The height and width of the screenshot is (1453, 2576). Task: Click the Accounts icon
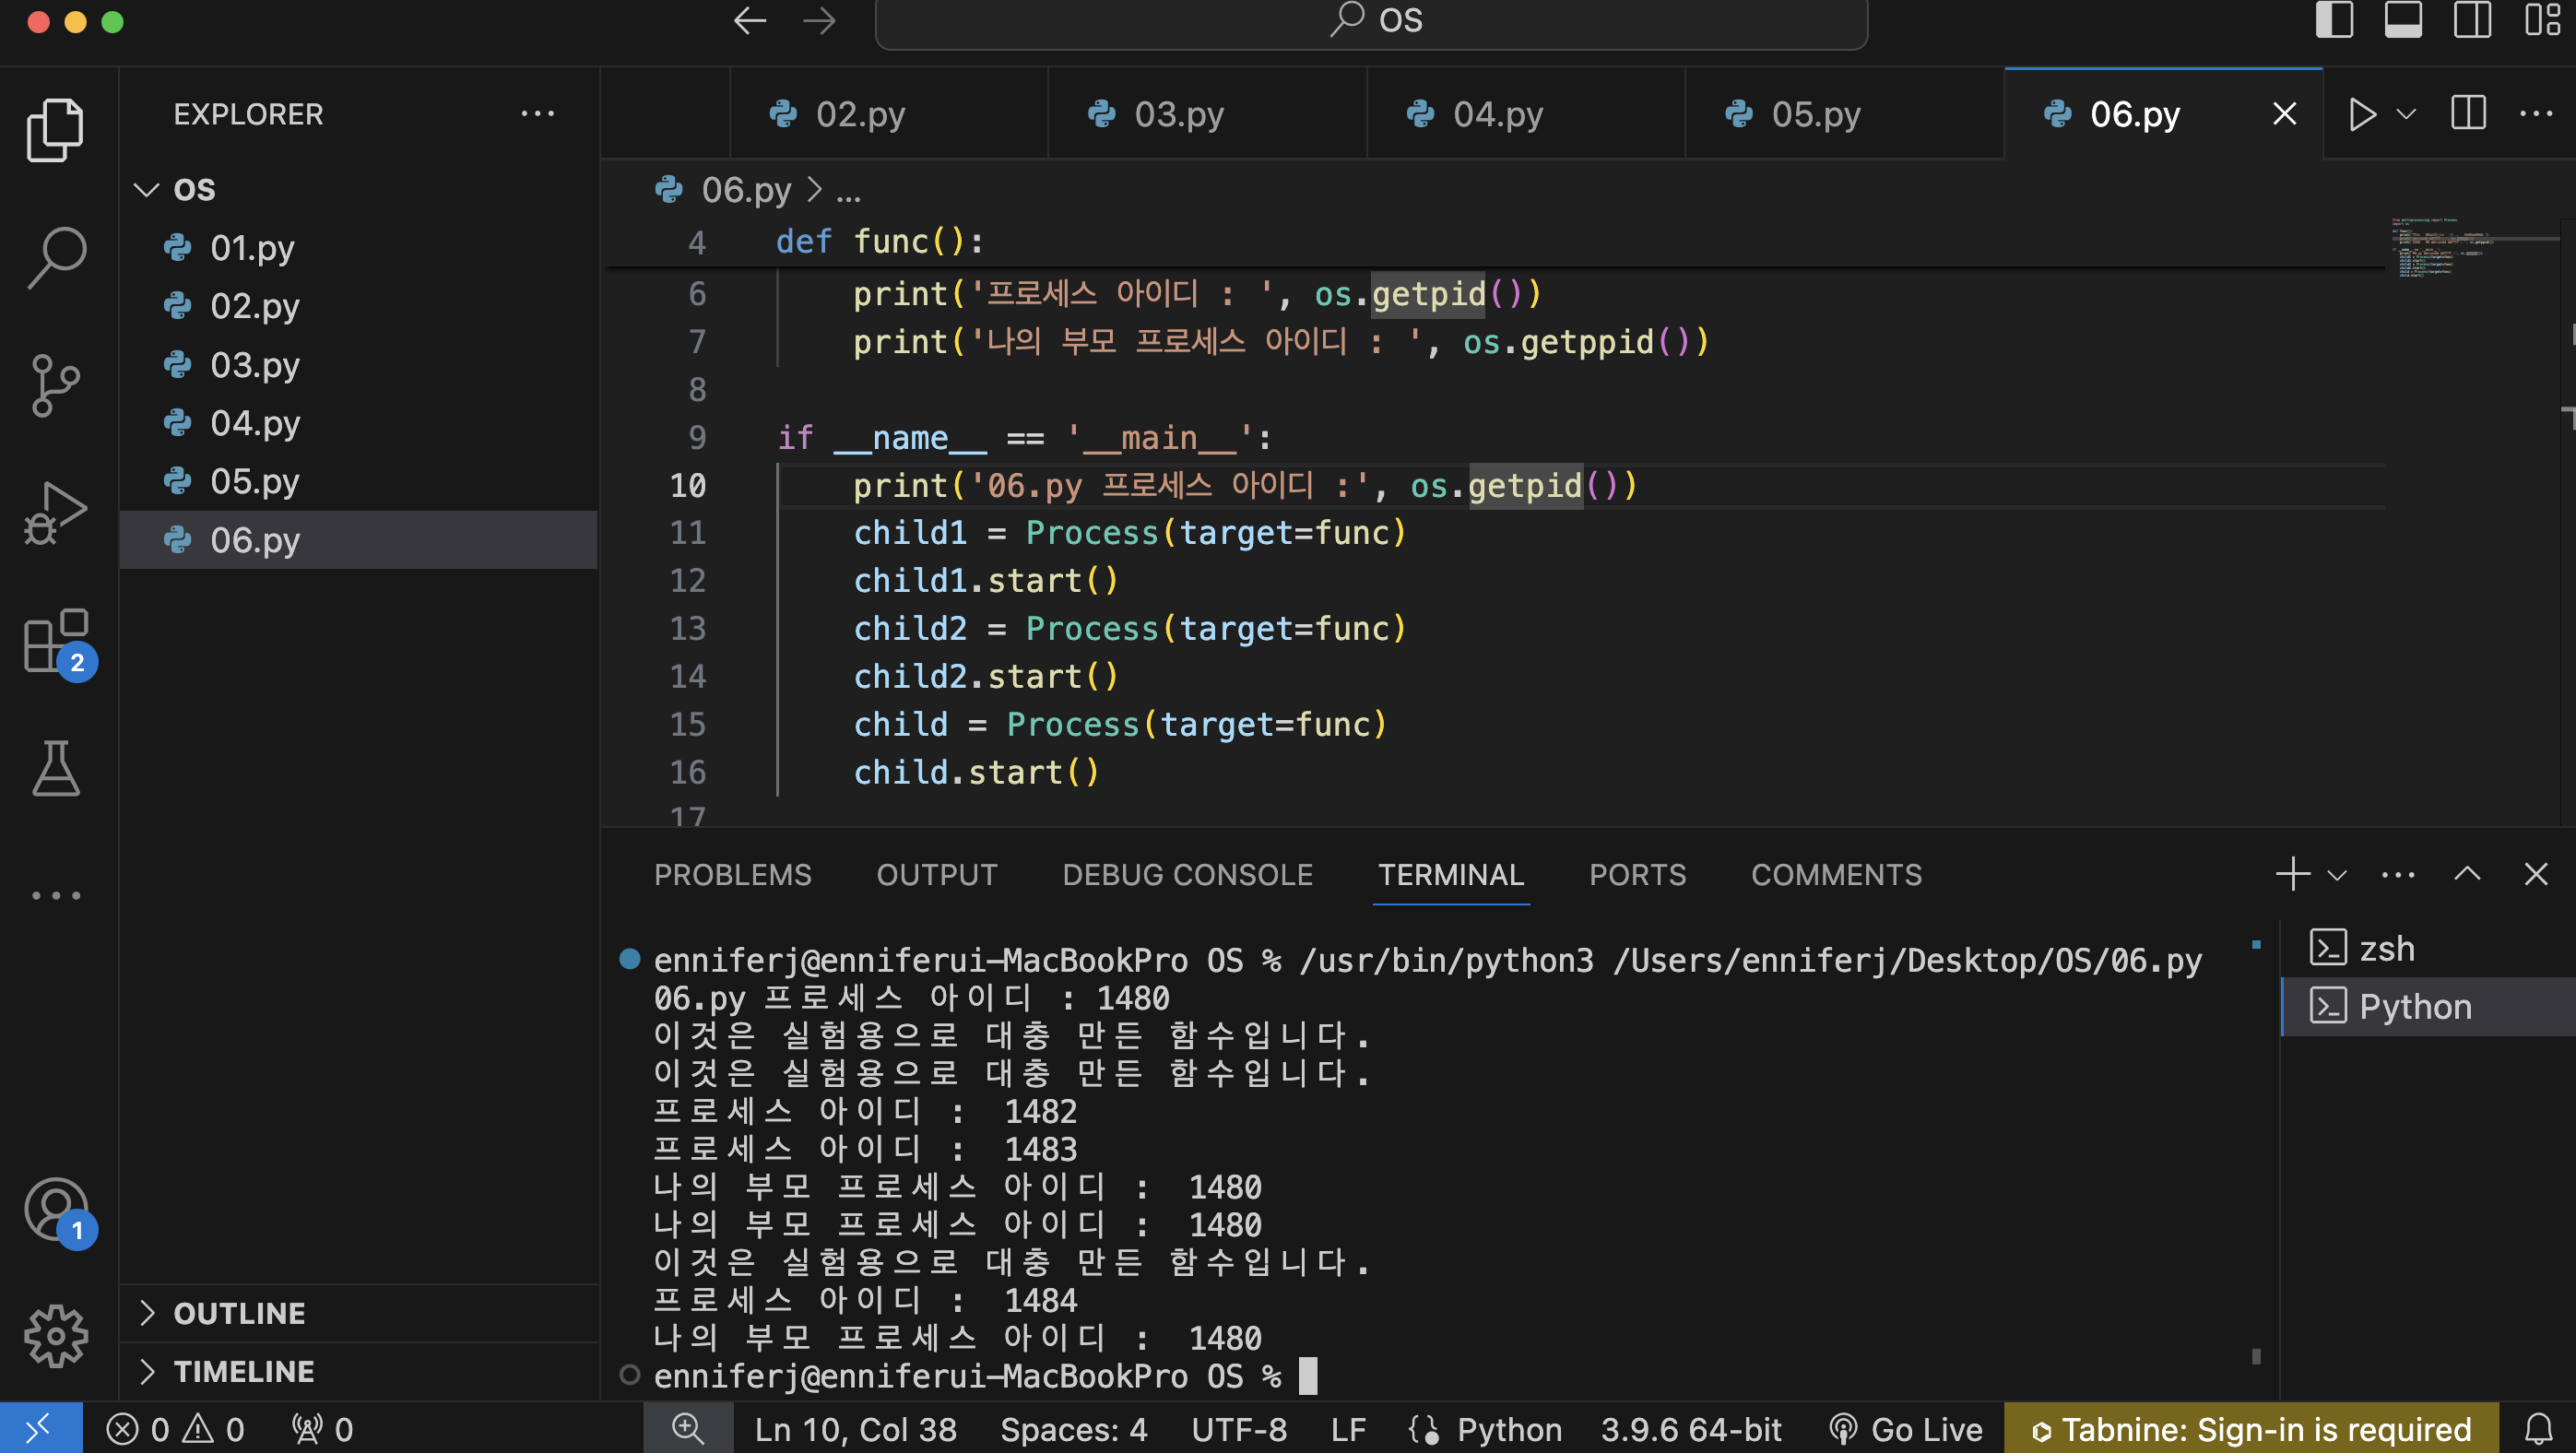55,1208
